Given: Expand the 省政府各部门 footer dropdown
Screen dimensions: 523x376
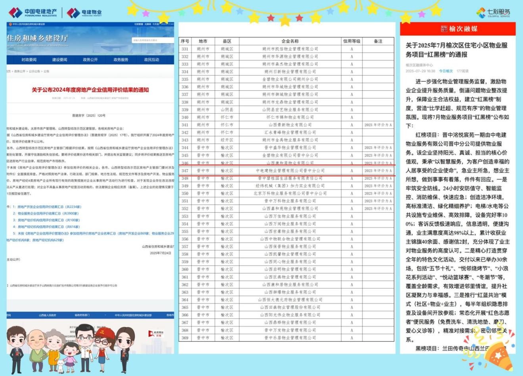Looking at the screenshot, I should pos(82,315).
